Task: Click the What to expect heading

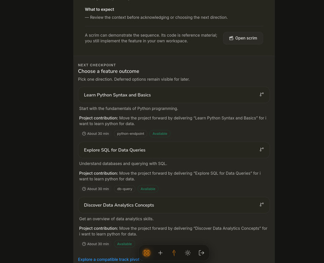Action: tap(99, 10)
